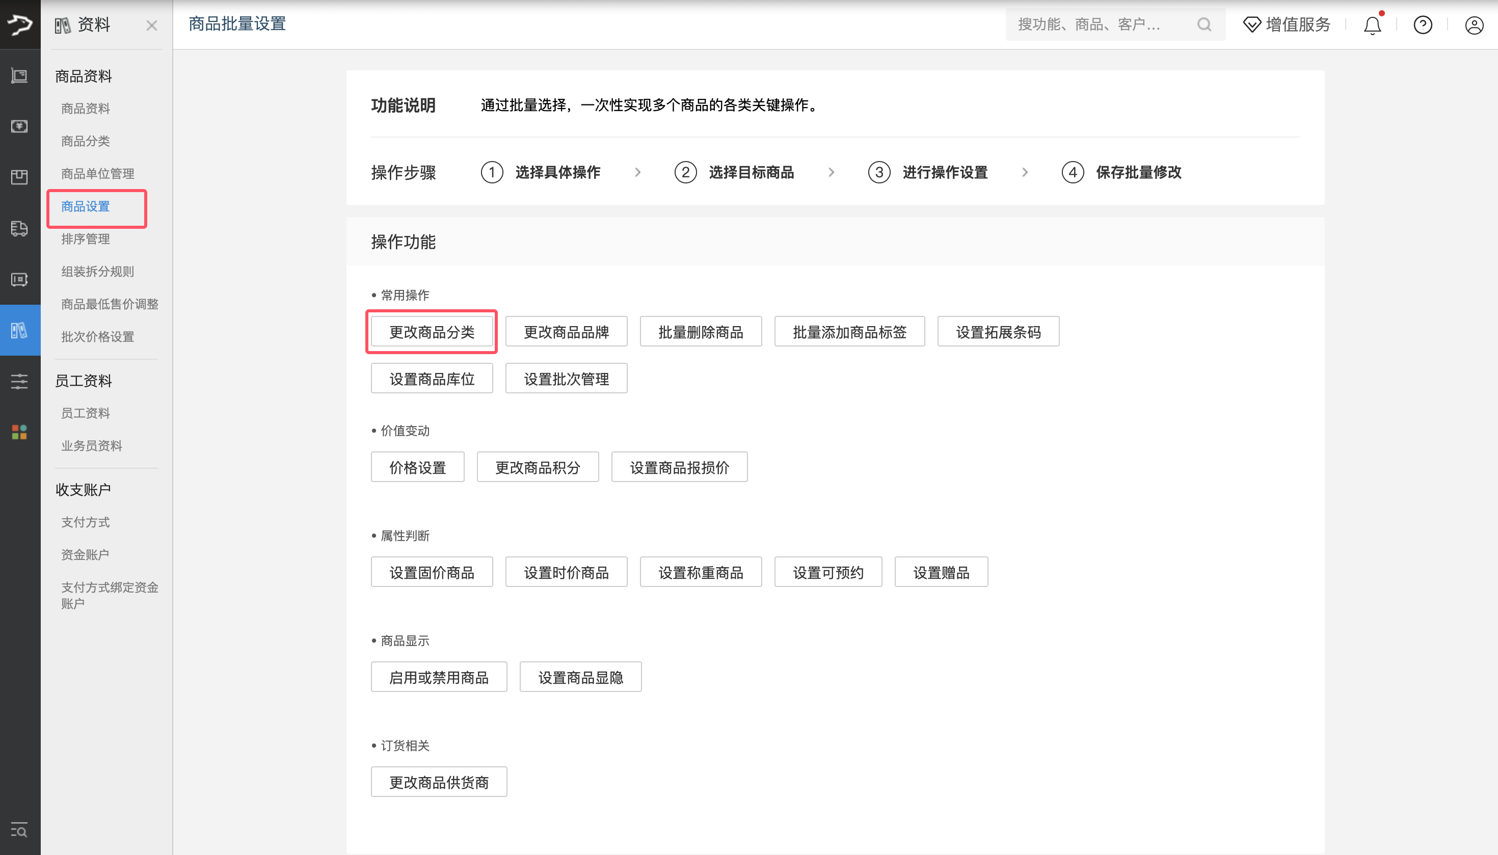
Task: Click the 员工资料 section heading in the sidebar
Action: (x=84, y=381)
